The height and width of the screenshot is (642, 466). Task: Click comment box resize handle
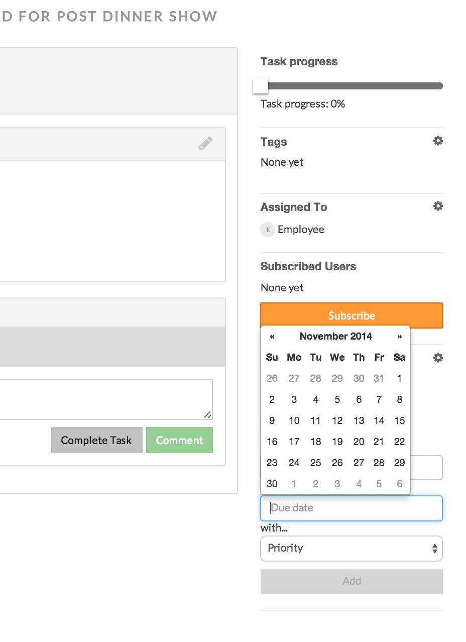click(x=207, y=414)
